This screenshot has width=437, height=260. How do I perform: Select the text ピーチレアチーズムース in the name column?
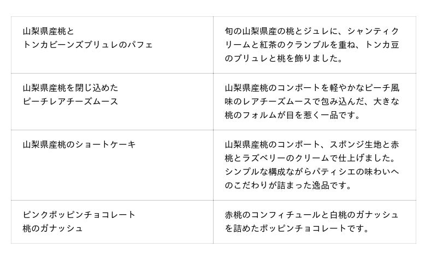click(x=70, y=101)
